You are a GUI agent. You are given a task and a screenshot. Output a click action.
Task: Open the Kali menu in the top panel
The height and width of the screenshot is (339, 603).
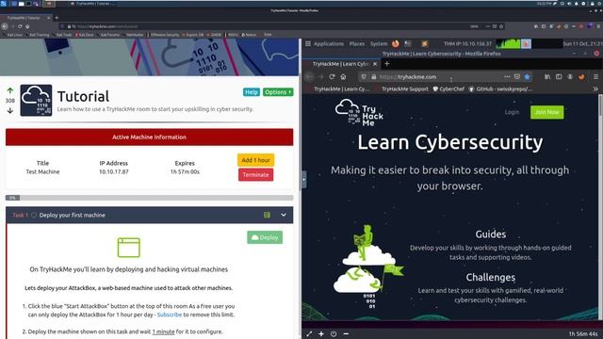(4, 4)
